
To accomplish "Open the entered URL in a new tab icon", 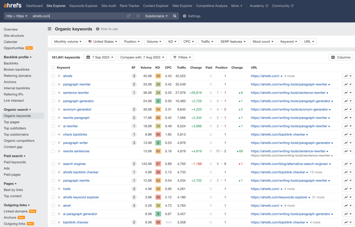I will tap(129, 16).
